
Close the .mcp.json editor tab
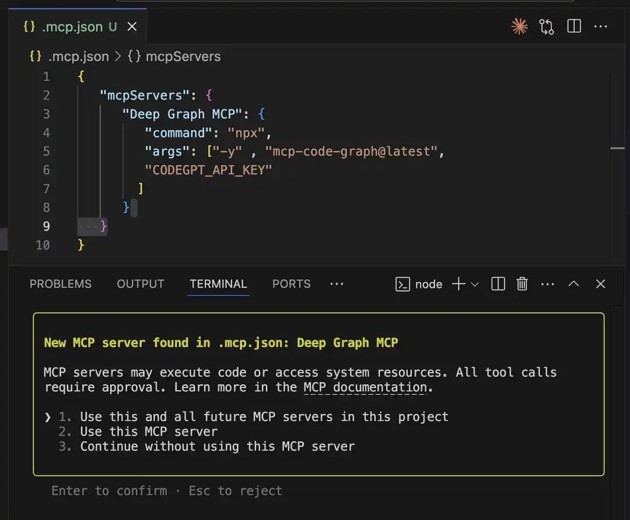coord(132,27)
